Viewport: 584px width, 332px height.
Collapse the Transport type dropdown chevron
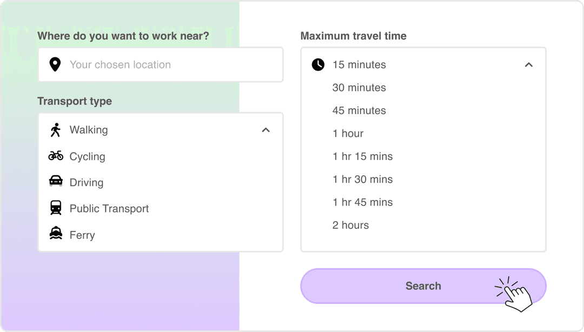click(266, 130)
